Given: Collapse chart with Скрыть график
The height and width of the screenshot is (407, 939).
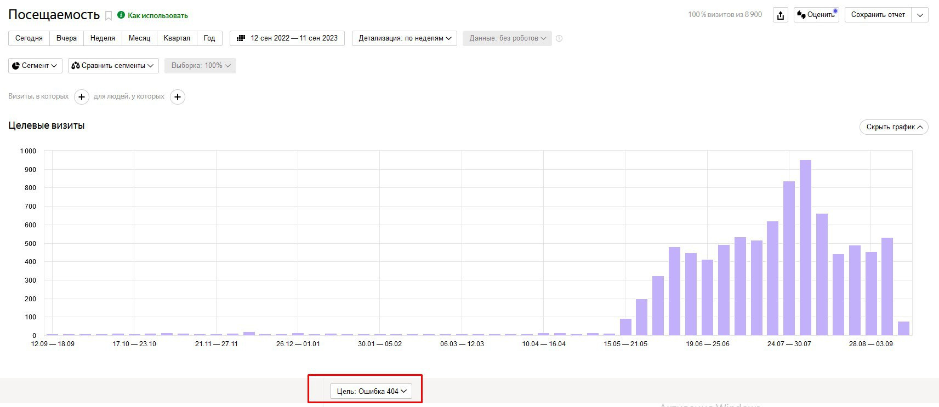Looking at the screenshot, I should (894, 127).
